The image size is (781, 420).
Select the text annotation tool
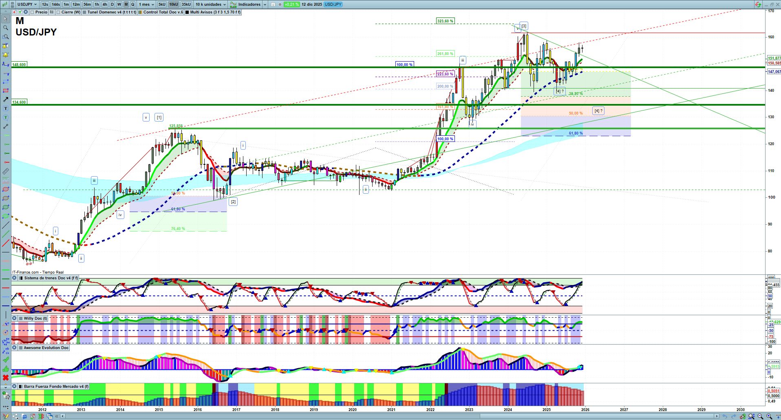[x=6, y=108]
